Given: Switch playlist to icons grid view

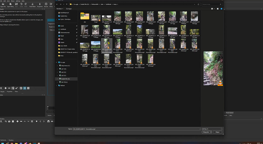Looking at the screenshot, I should pyautogui.click(x=28, y=88).
